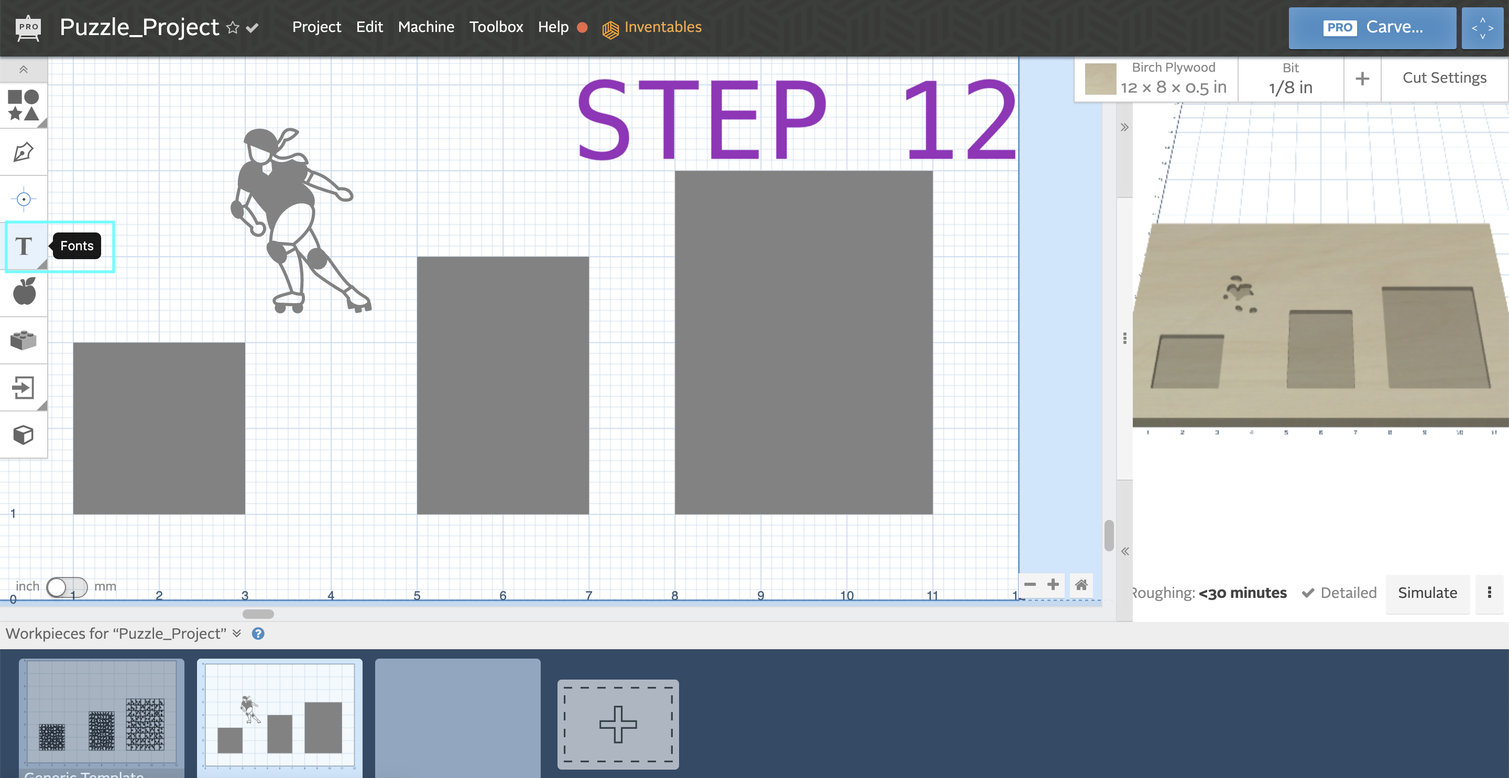Switch to the Cut Settings tab

(1444, 77)
